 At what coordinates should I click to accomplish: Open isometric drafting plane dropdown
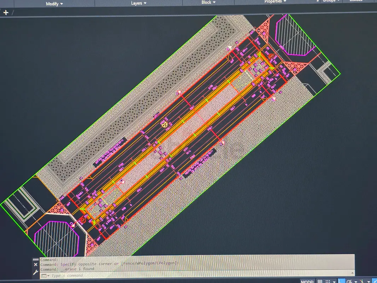(x=369, y=282)
